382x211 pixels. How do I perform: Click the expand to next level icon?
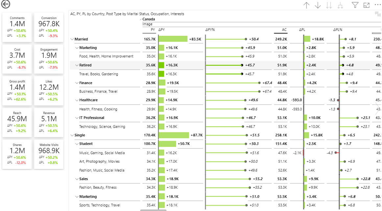click(341, 6)
